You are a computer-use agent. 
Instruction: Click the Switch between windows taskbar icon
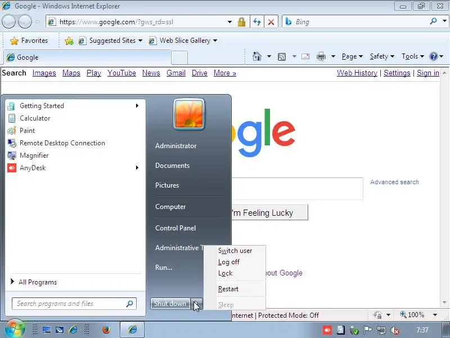click(x=60, y=330)
